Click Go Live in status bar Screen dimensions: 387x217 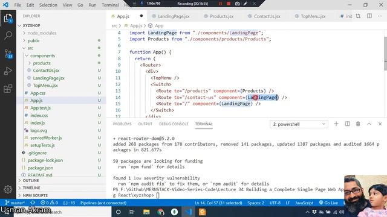point(328,203)
